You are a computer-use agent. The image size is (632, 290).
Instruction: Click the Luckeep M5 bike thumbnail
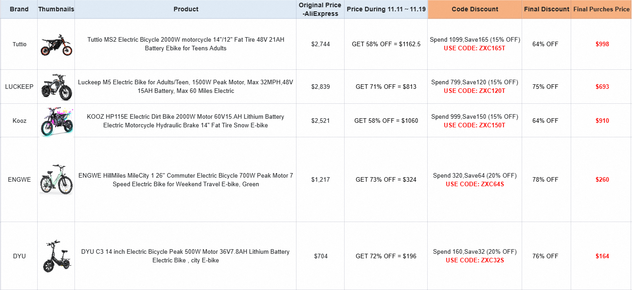tap(56, 86)
